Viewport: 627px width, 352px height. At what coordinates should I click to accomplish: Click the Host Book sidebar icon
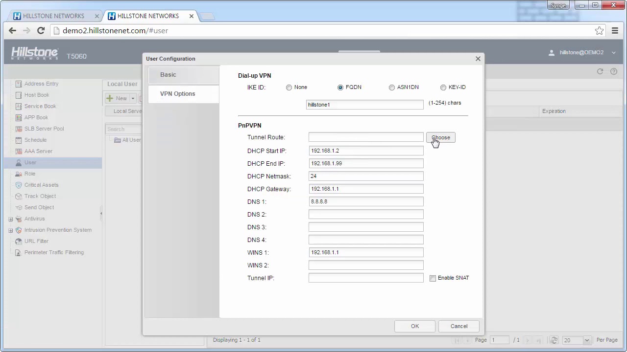point(19,95)
